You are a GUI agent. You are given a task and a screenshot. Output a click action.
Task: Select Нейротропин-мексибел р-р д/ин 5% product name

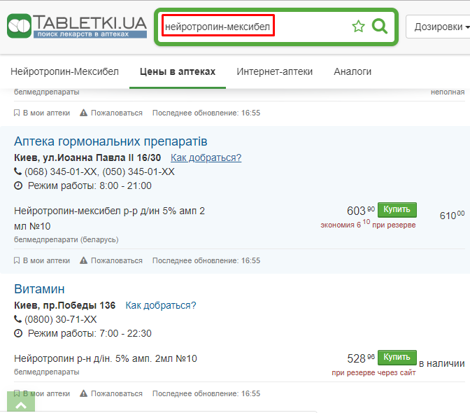pyautogui.click(x=109, y=218)
